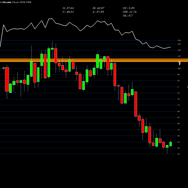This screenshot has width=188, height=188.
Task: Select the 91 price axis label
Action: pos(179,81)
